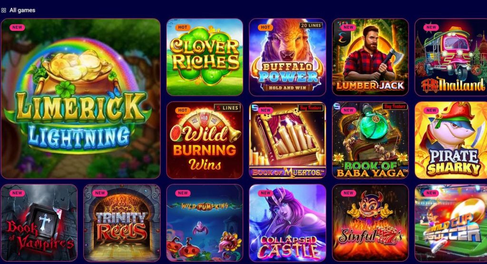Open the Thailand tuk-tuk game

click(x=451, y=57)
